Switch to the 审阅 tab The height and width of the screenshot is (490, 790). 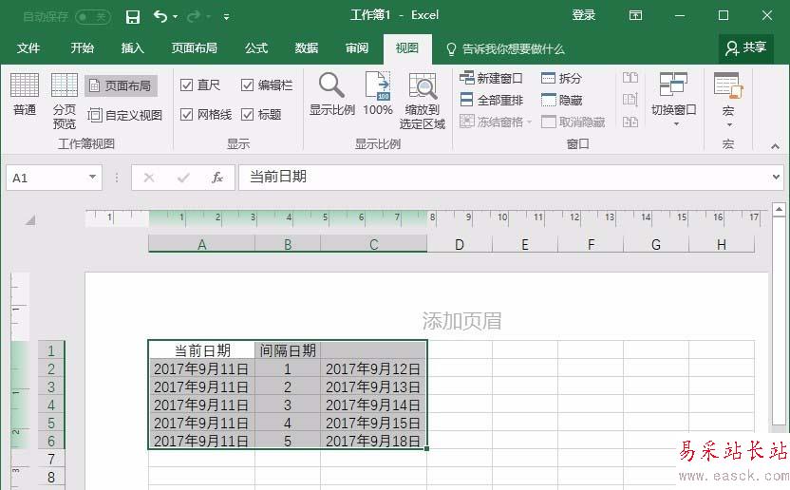coord(357,47)
